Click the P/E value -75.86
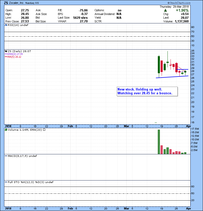The width and height of the screenshot is (203, 211). point(83,10)
